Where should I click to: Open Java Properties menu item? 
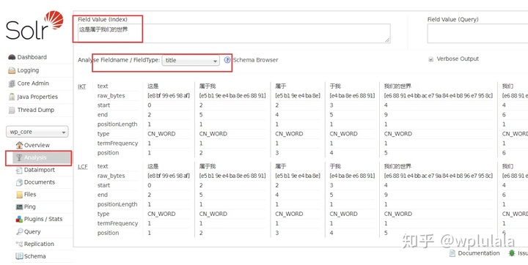pyautogui.click(x=37, y=97)
